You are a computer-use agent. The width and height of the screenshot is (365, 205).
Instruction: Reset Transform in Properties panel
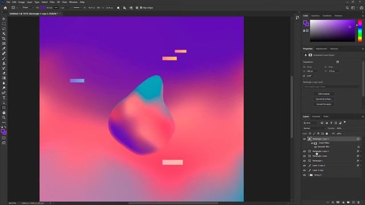pos(338,62)
